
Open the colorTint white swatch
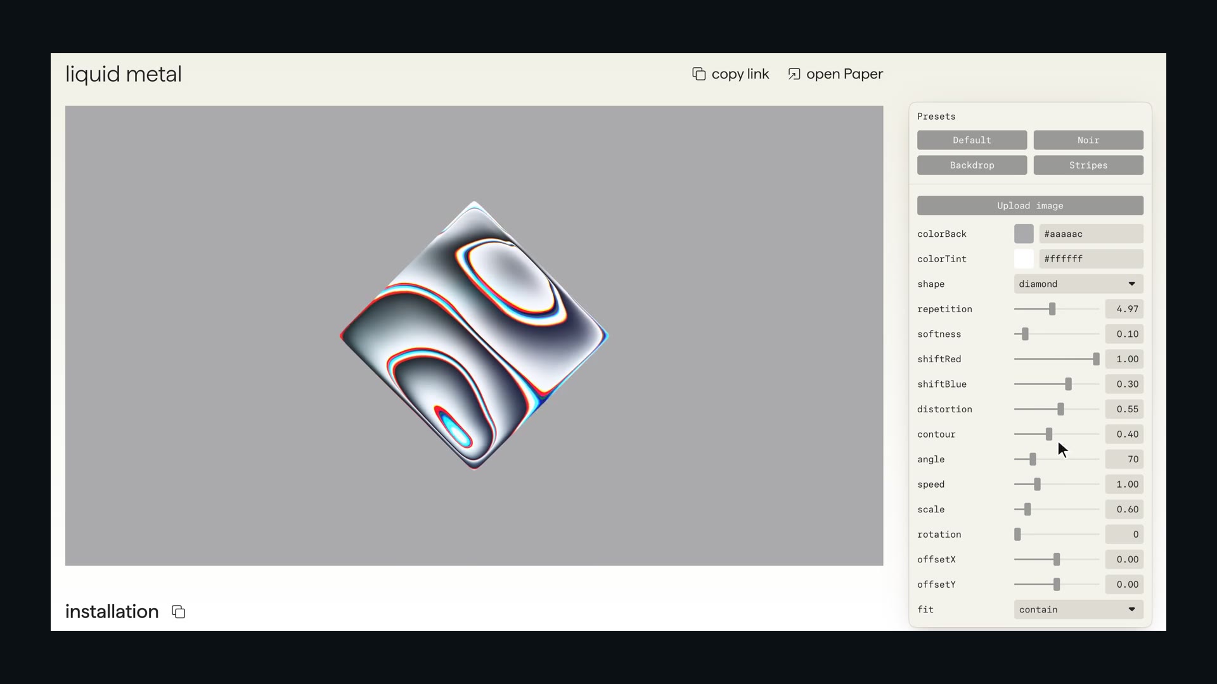coord(1024,259)
